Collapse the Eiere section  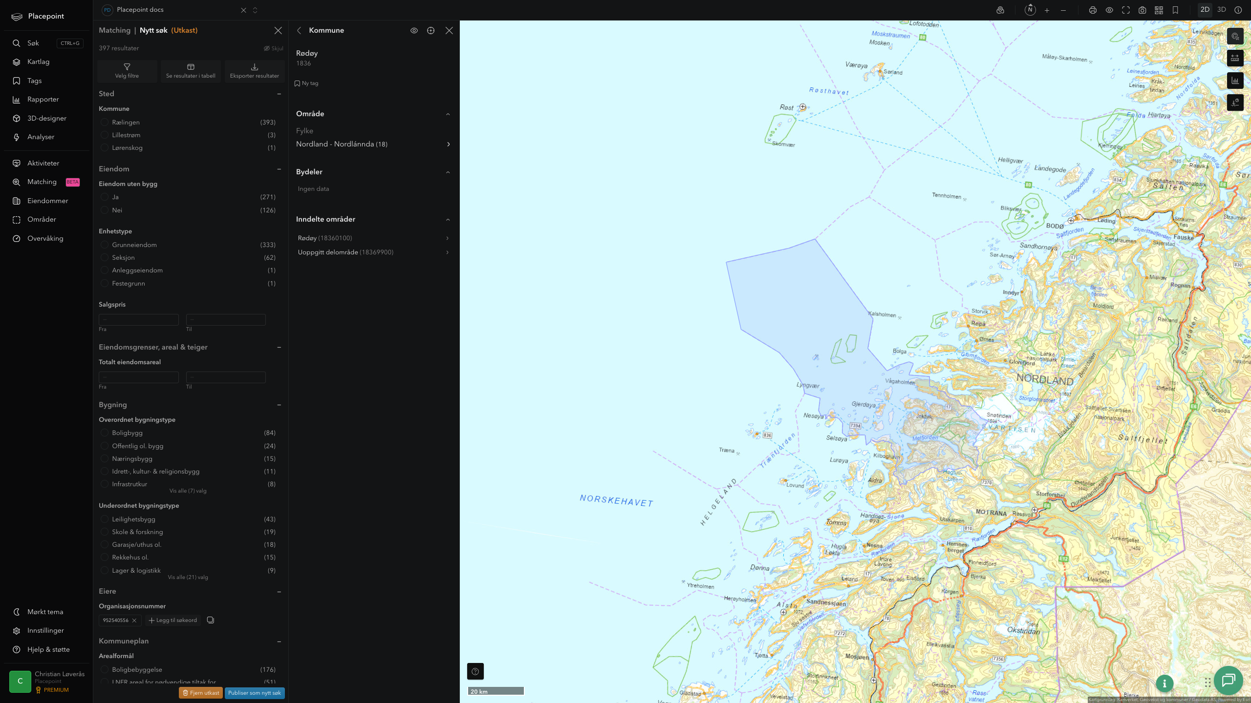click(x=279, y=592)
